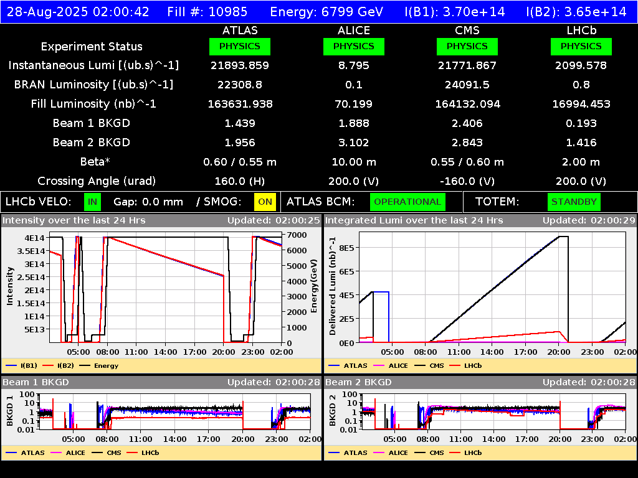Click the blue I(B1) legend line swatch
Viewport: 638px width, 478px height.
pos(11,365)
